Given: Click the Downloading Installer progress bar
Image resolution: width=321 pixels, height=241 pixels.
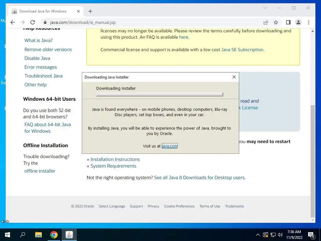Looking at the screenshot, I should [x=160, y=94].
